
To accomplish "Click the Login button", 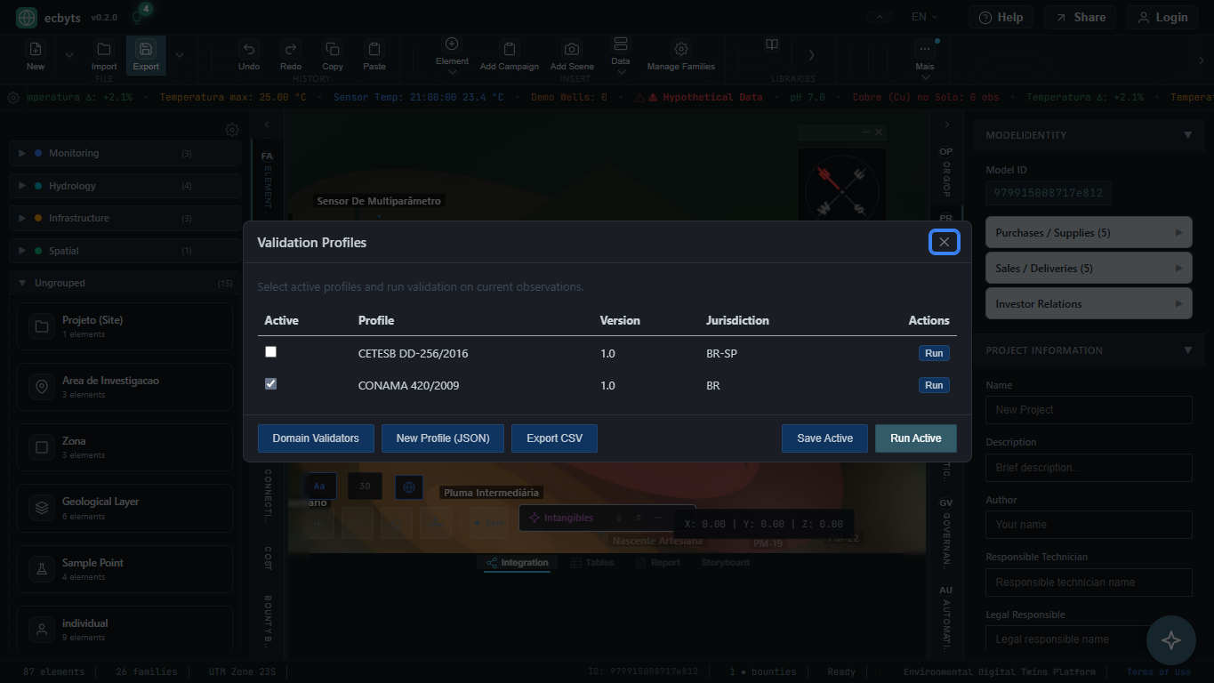I will coord(1162,17).
